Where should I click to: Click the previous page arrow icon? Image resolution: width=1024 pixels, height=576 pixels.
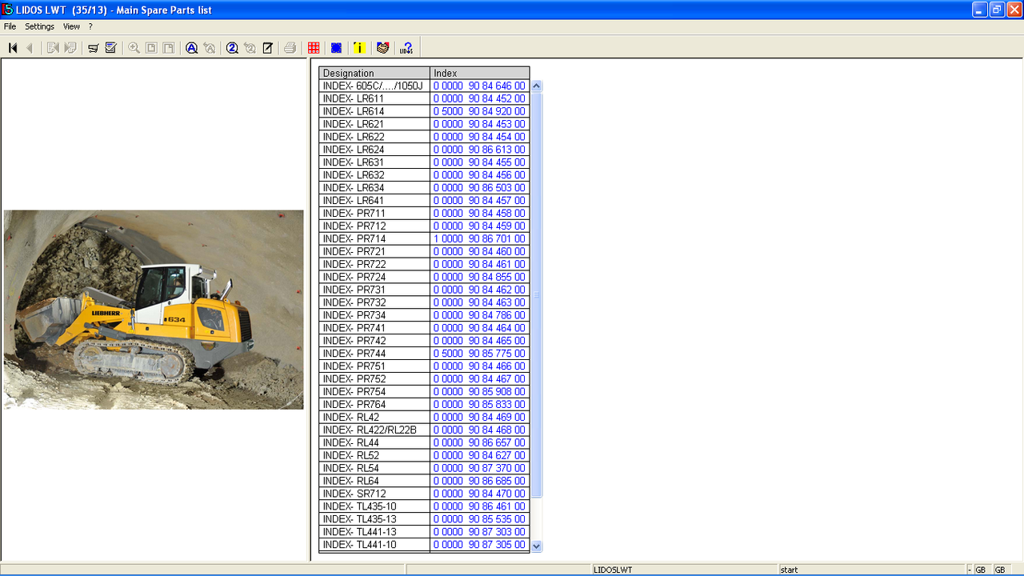pos(30,48)
